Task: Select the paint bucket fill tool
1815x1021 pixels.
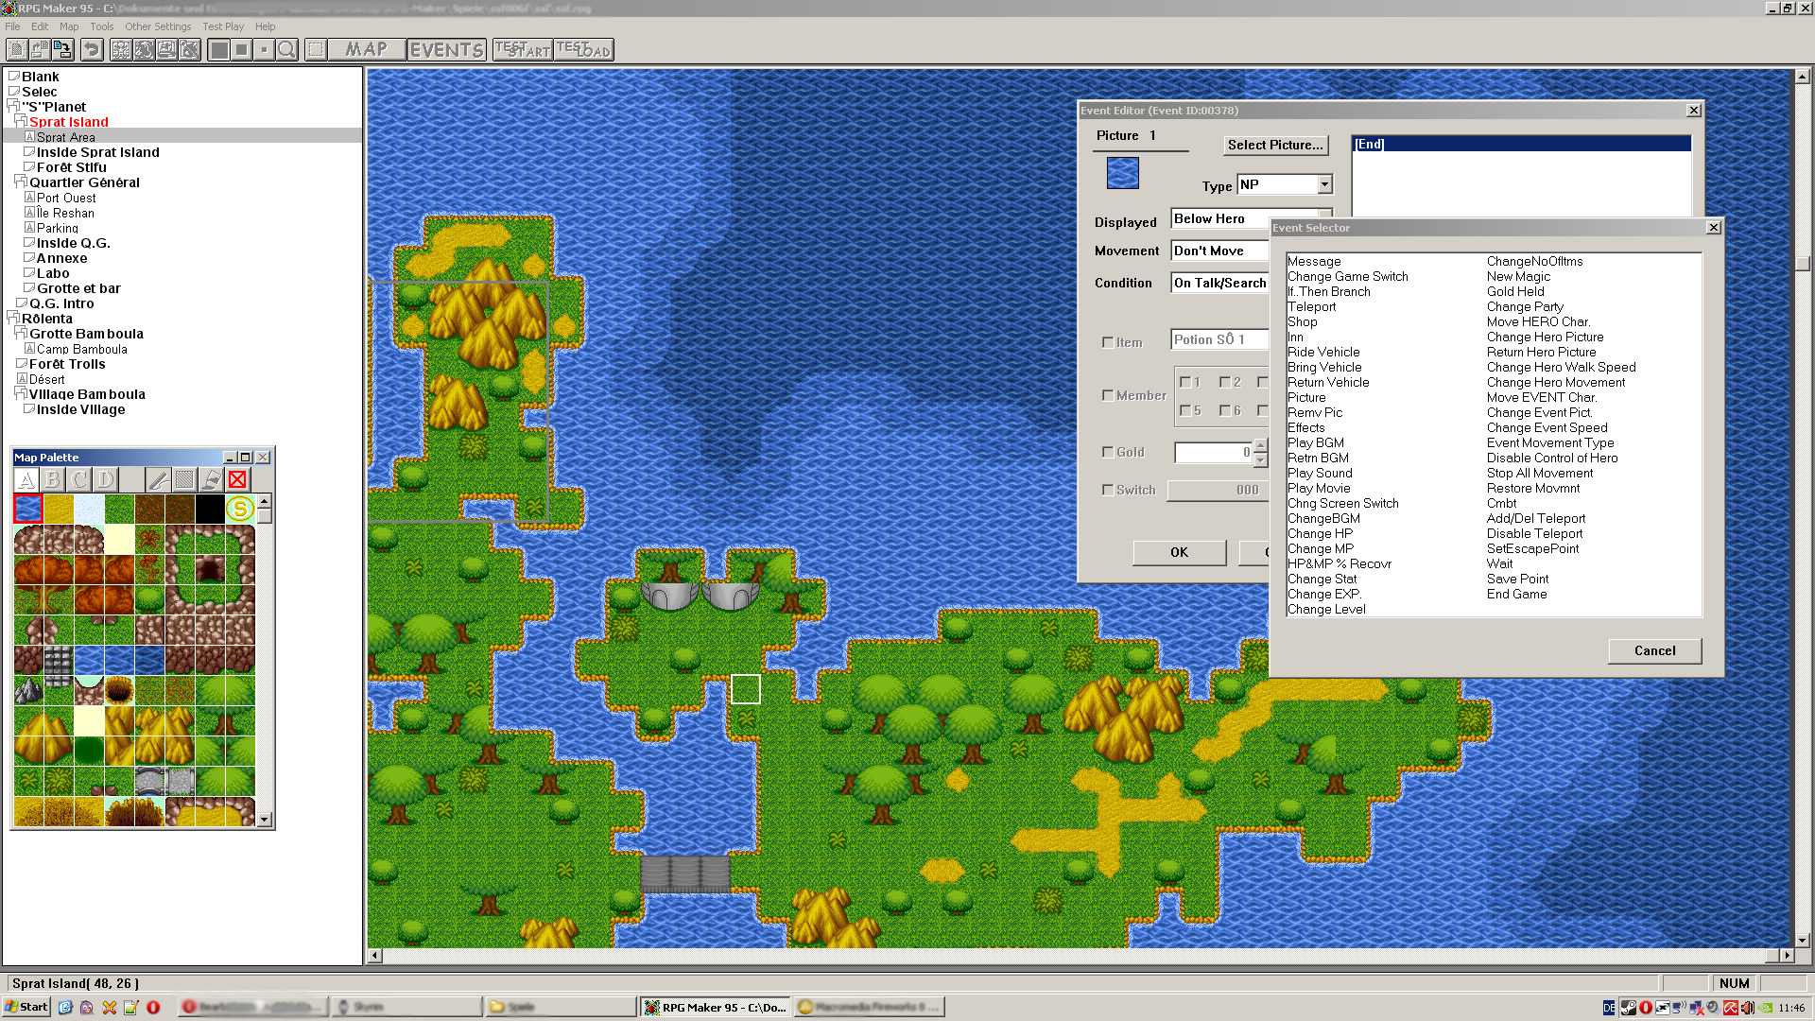Action: point(211,480)
